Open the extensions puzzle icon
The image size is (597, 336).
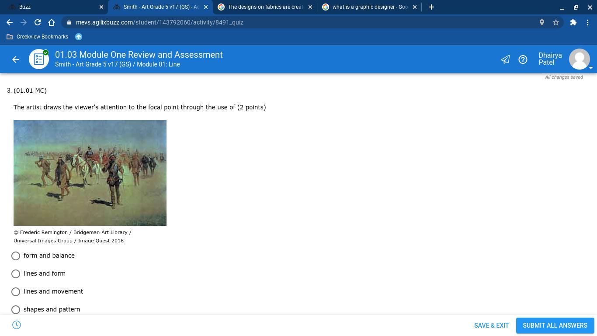573,22
